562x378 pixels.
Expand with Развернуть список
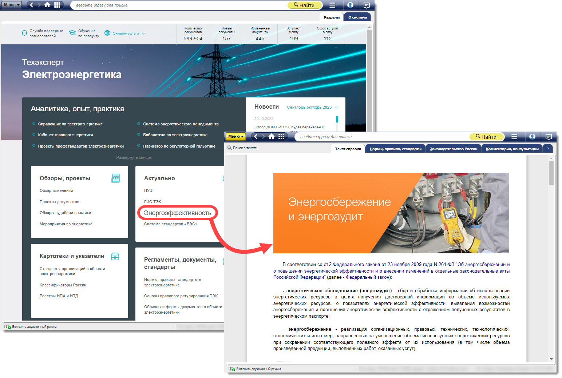tap(134, 157)
